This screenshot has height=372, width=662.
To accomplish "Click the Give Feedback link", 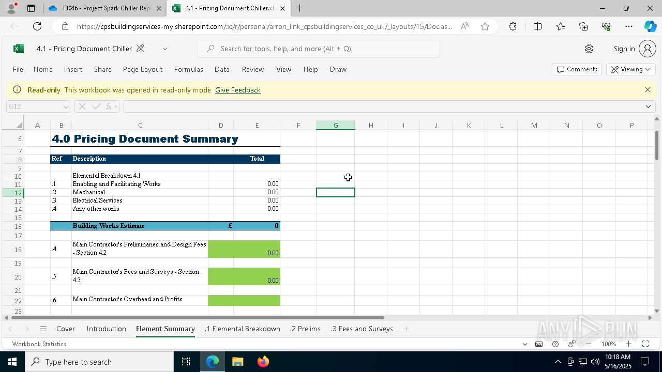I will 238,90.
